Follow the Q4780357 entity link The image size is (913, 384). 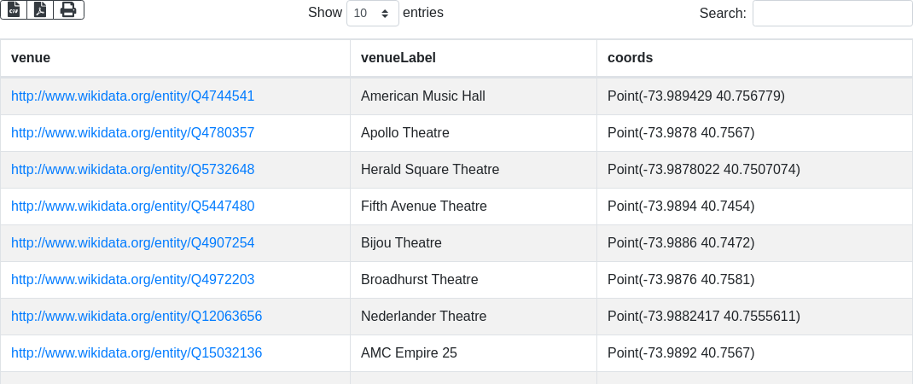132,133
